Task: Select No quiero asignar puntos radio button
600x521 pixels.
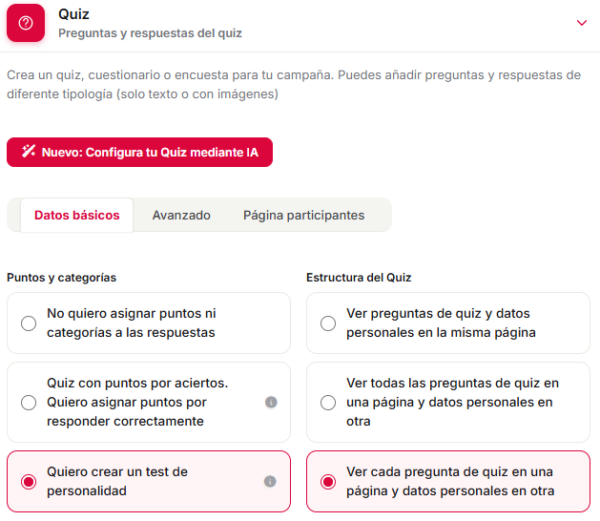Action: click(29, 323)
